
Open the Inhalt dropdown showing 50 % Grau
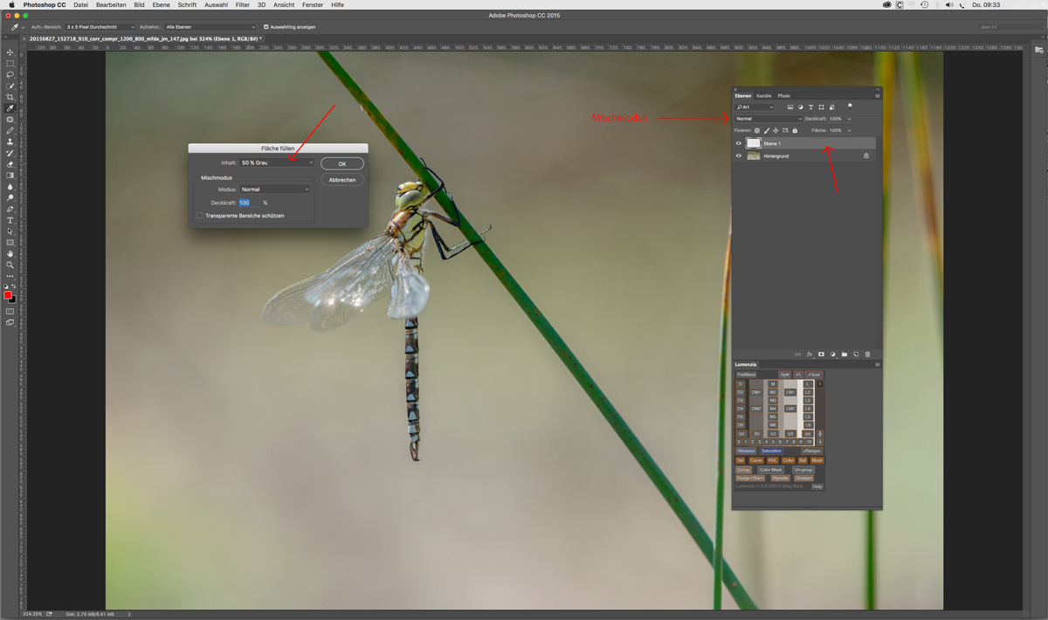[276, 162]
